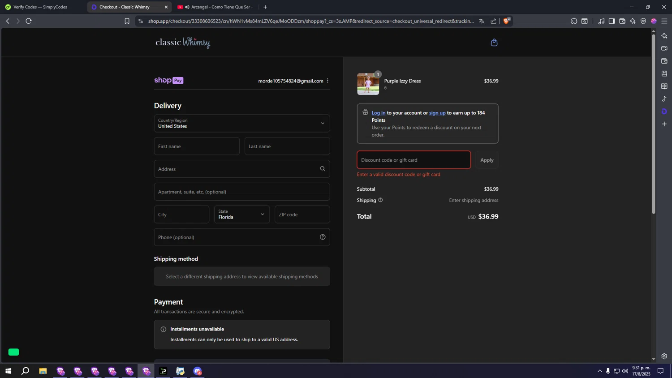Screen dimensions: 672x378
Task: Click the Discount code or gift card field
Action: point(414,160)
